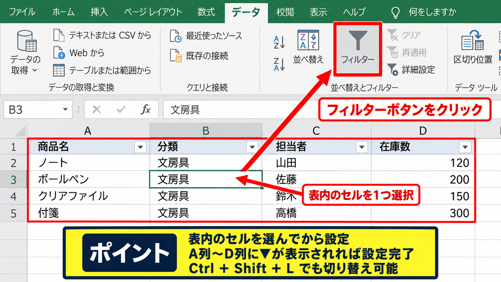Open 詳細設定 advanced filter settings

pos(411,70)
